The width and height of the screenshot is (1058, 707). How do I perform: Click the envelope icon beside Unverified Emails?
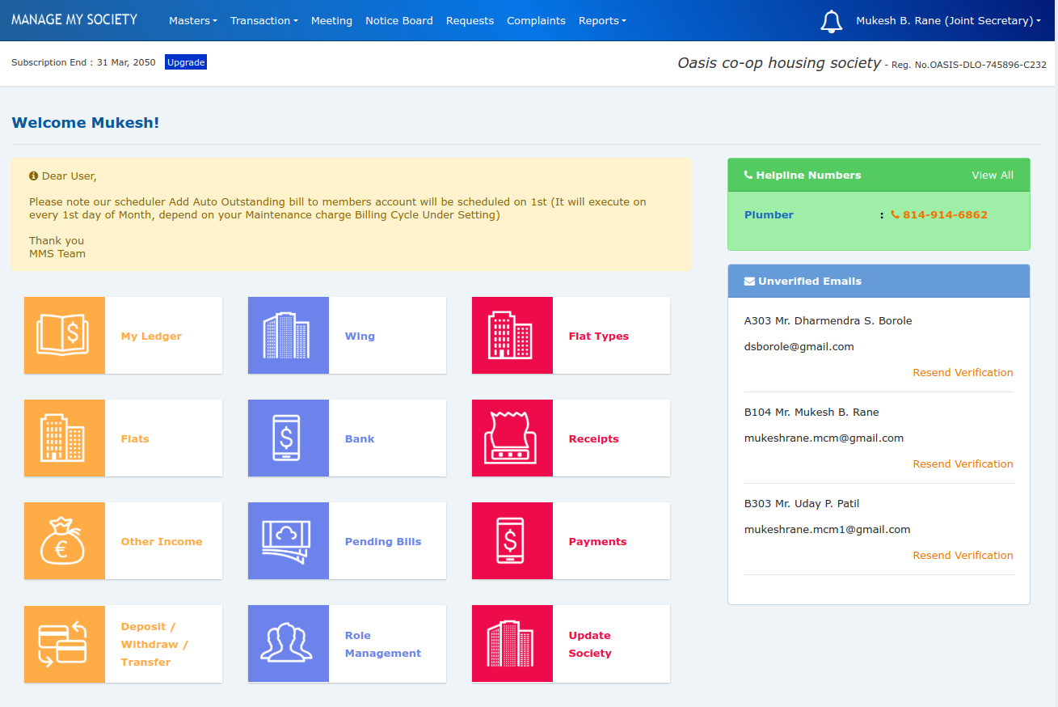coord(749,282)
